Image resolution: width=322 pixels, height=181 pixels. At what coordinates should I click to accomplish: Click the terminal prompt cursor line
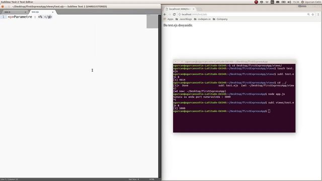pyautogui.click(x=222, y=111)
